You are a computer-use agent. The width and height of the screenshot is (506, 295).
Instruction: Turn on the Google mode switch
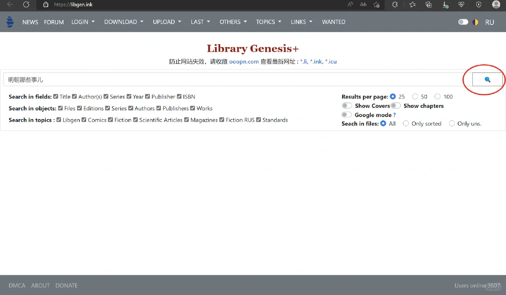pyautogui.click(x=347, y=115)
